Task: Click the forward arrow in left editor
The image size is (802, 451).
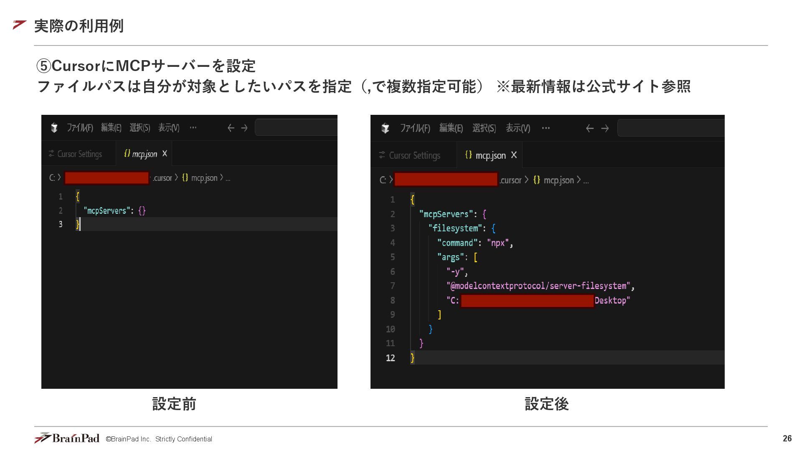Action: click(244, 128)
